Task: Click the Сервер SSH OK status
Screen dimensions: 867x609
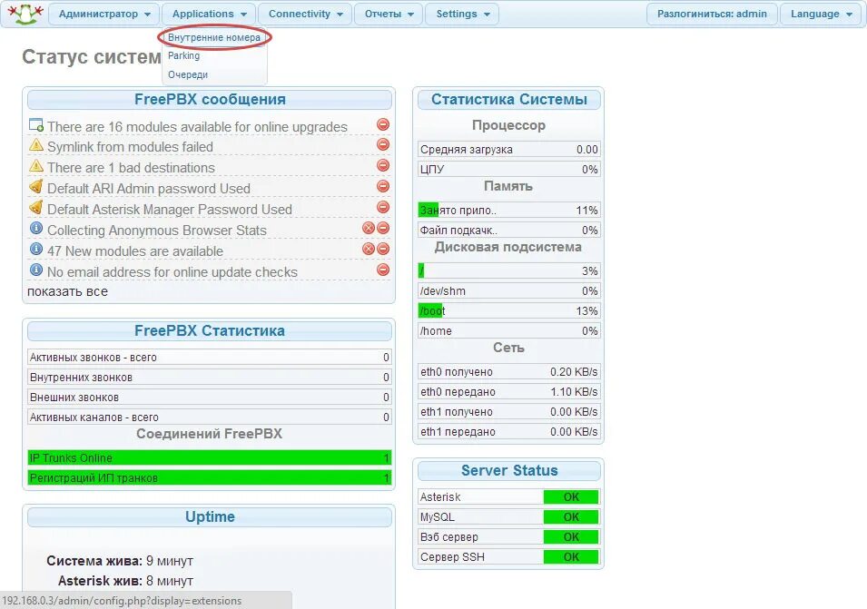Action: (571, 556)
